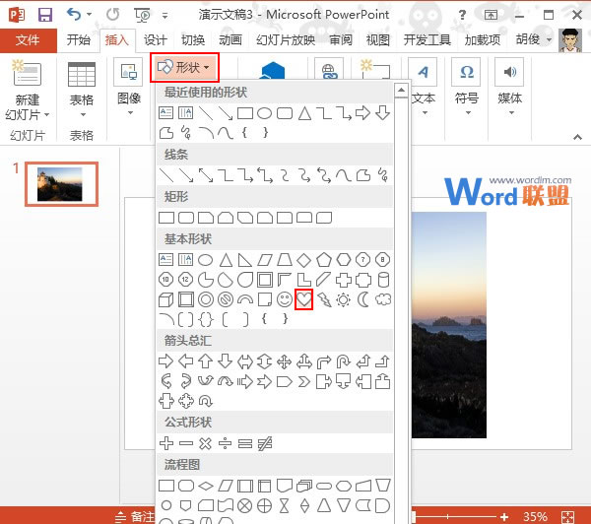Fit slide to current window
This screenshot has width=591, height=524.
click(567, 517)
